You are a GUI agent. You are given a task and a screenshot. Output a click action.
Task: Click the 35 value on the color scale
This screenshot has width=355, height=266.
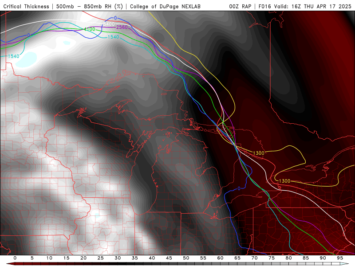[x=135, y=258]
